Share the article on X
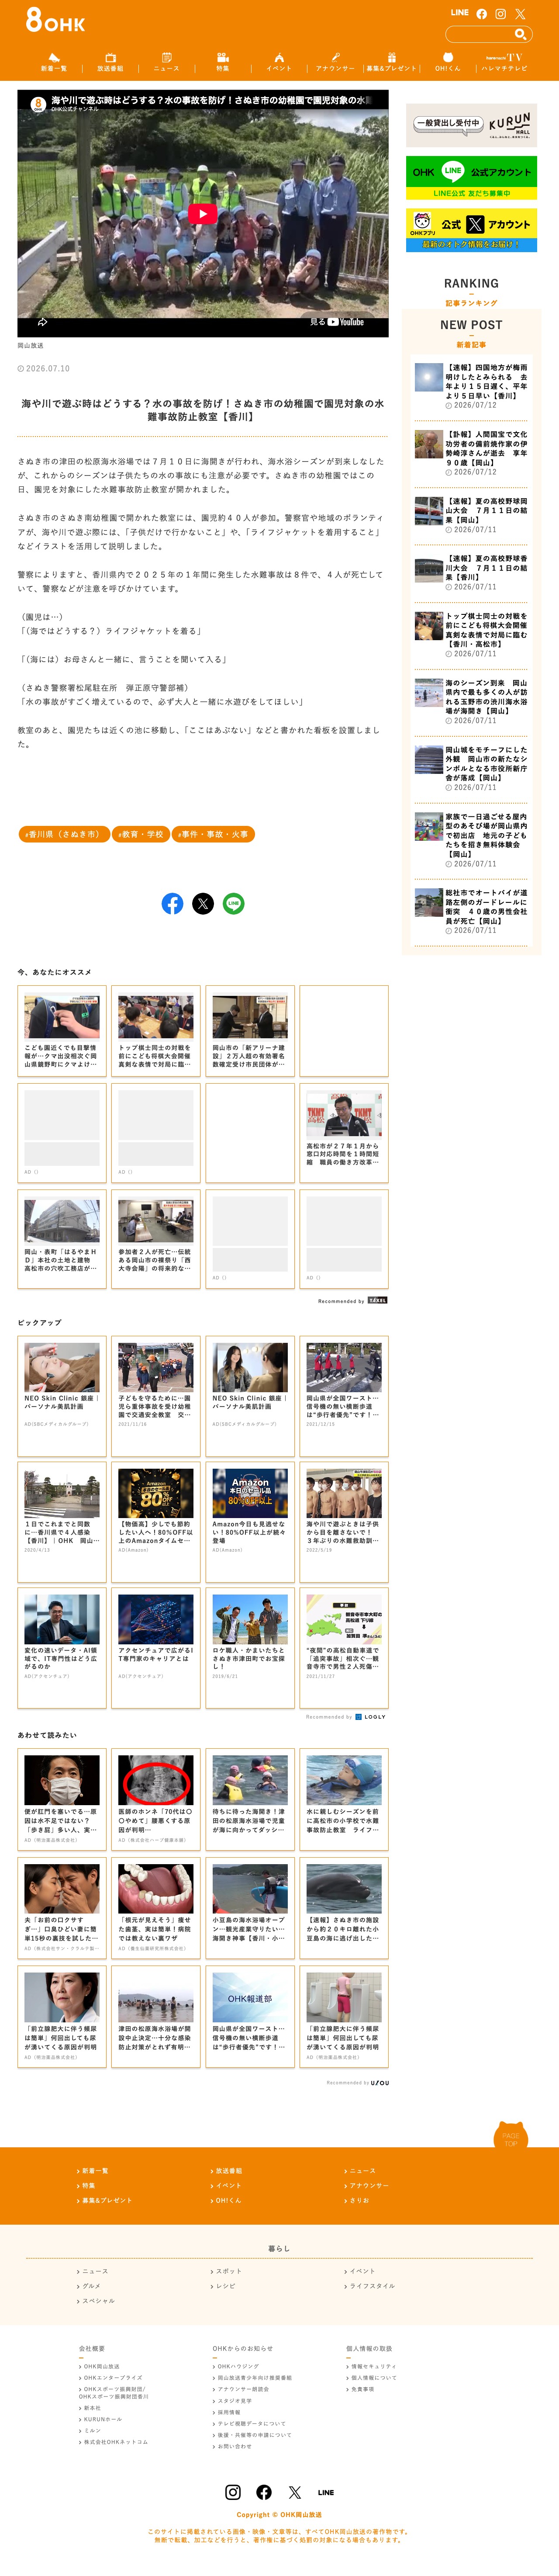This screenshot has width=559, height=2576. (x=203, y=904)
